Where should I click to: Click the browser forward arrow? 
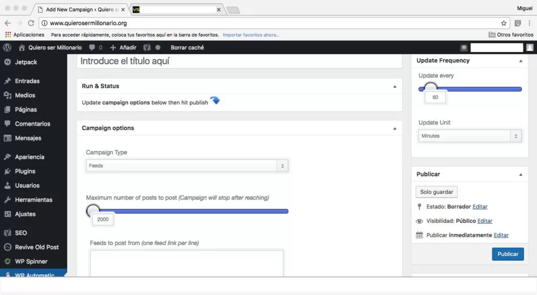[19, 23]
